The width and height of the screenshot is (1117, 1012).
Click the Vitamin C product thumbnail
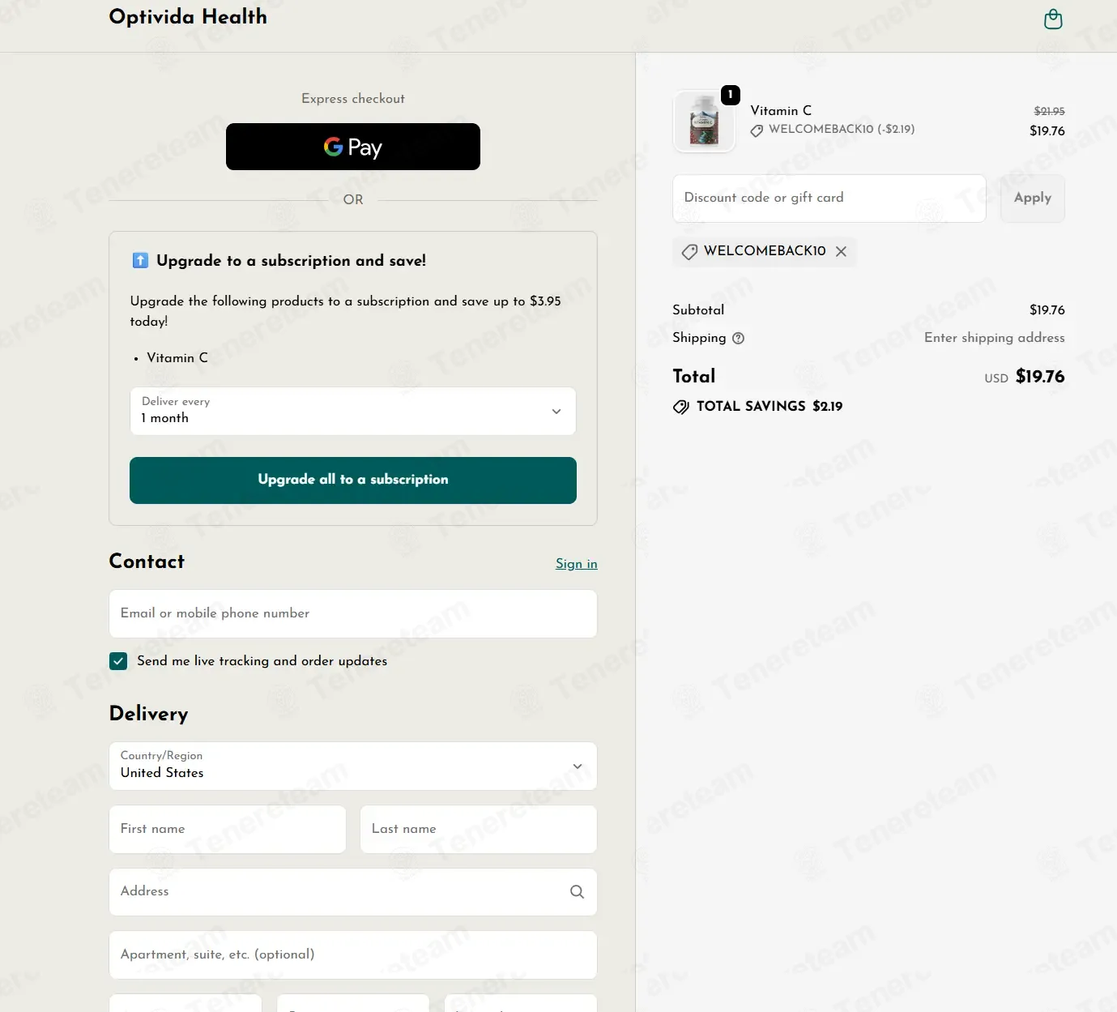pos(704,121)
